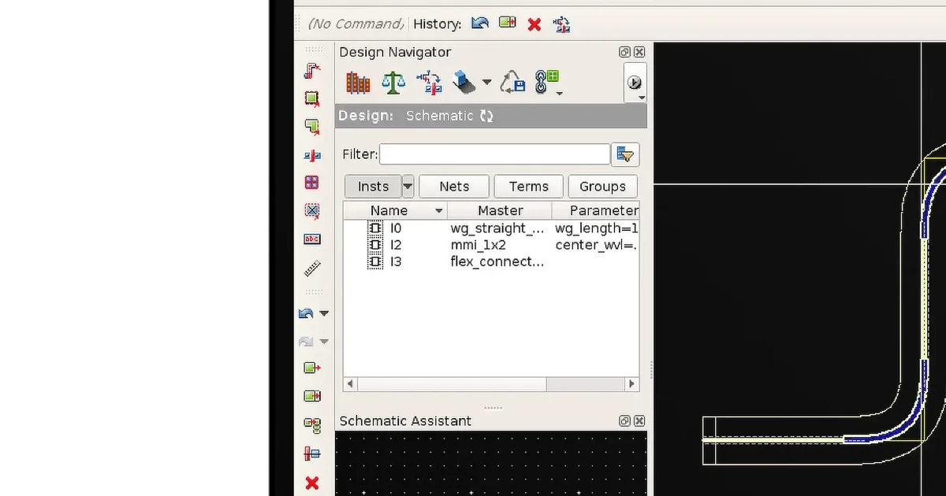Select the compare/balance tool in Design Navigator
Screen dimensions: 946x496
pyautogui.click(x=393, y=82)
